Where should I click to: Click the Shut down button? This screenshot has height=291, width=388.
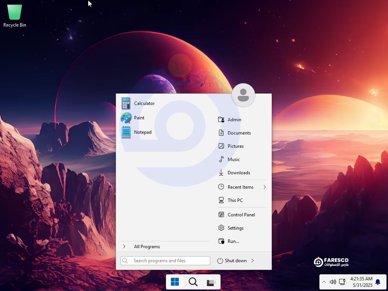click(232, 261)
